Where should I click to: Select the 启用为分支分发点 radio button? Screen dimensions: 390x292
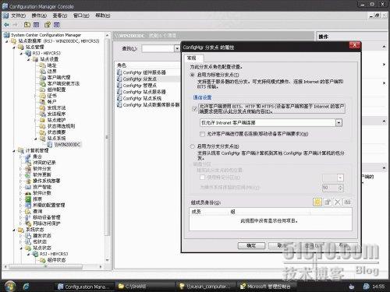(x=193, y=146)
